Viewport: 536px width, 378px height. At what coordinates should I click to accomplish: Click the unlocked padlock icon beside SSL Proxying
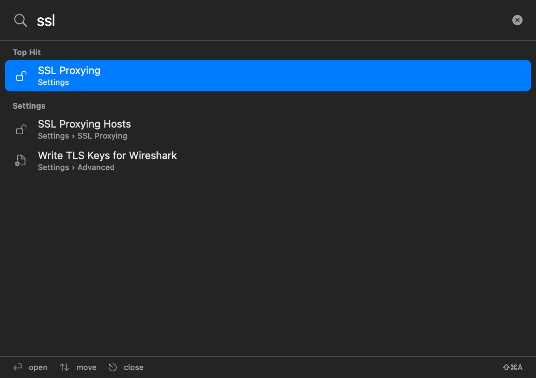coord(21,76)
